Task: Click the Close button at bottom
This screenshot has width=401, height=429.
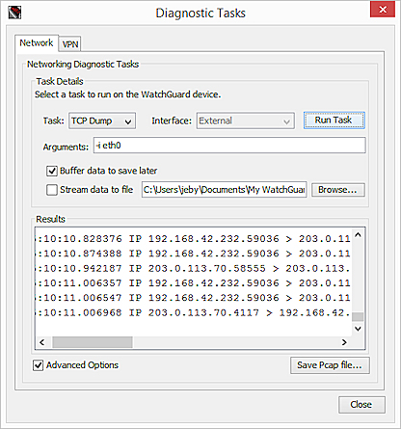Action: tap(361, 405)
